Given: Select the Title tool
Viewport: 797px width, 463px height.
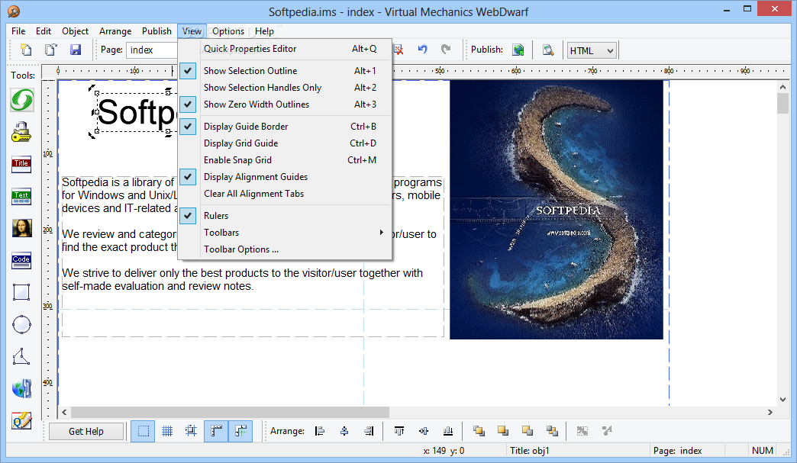Looking at the screenshot, I should click(x=21, y=165).
